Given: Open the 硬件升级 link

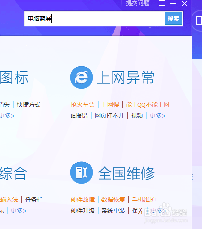Looking at the screenshot, I should tap(83, 211).
